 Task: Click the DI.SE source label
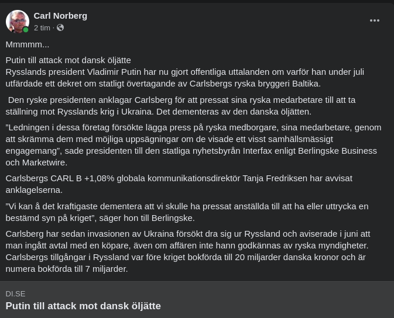pos(16,293)
